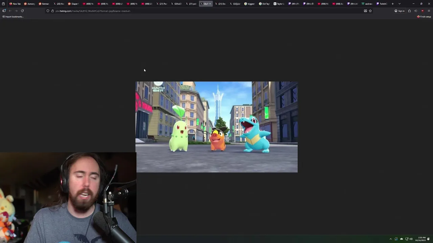Click the save-to-Pocket icon in the address bar
Image resolution: width=433 pixels, height=243 pixels.
pos(365,11)
